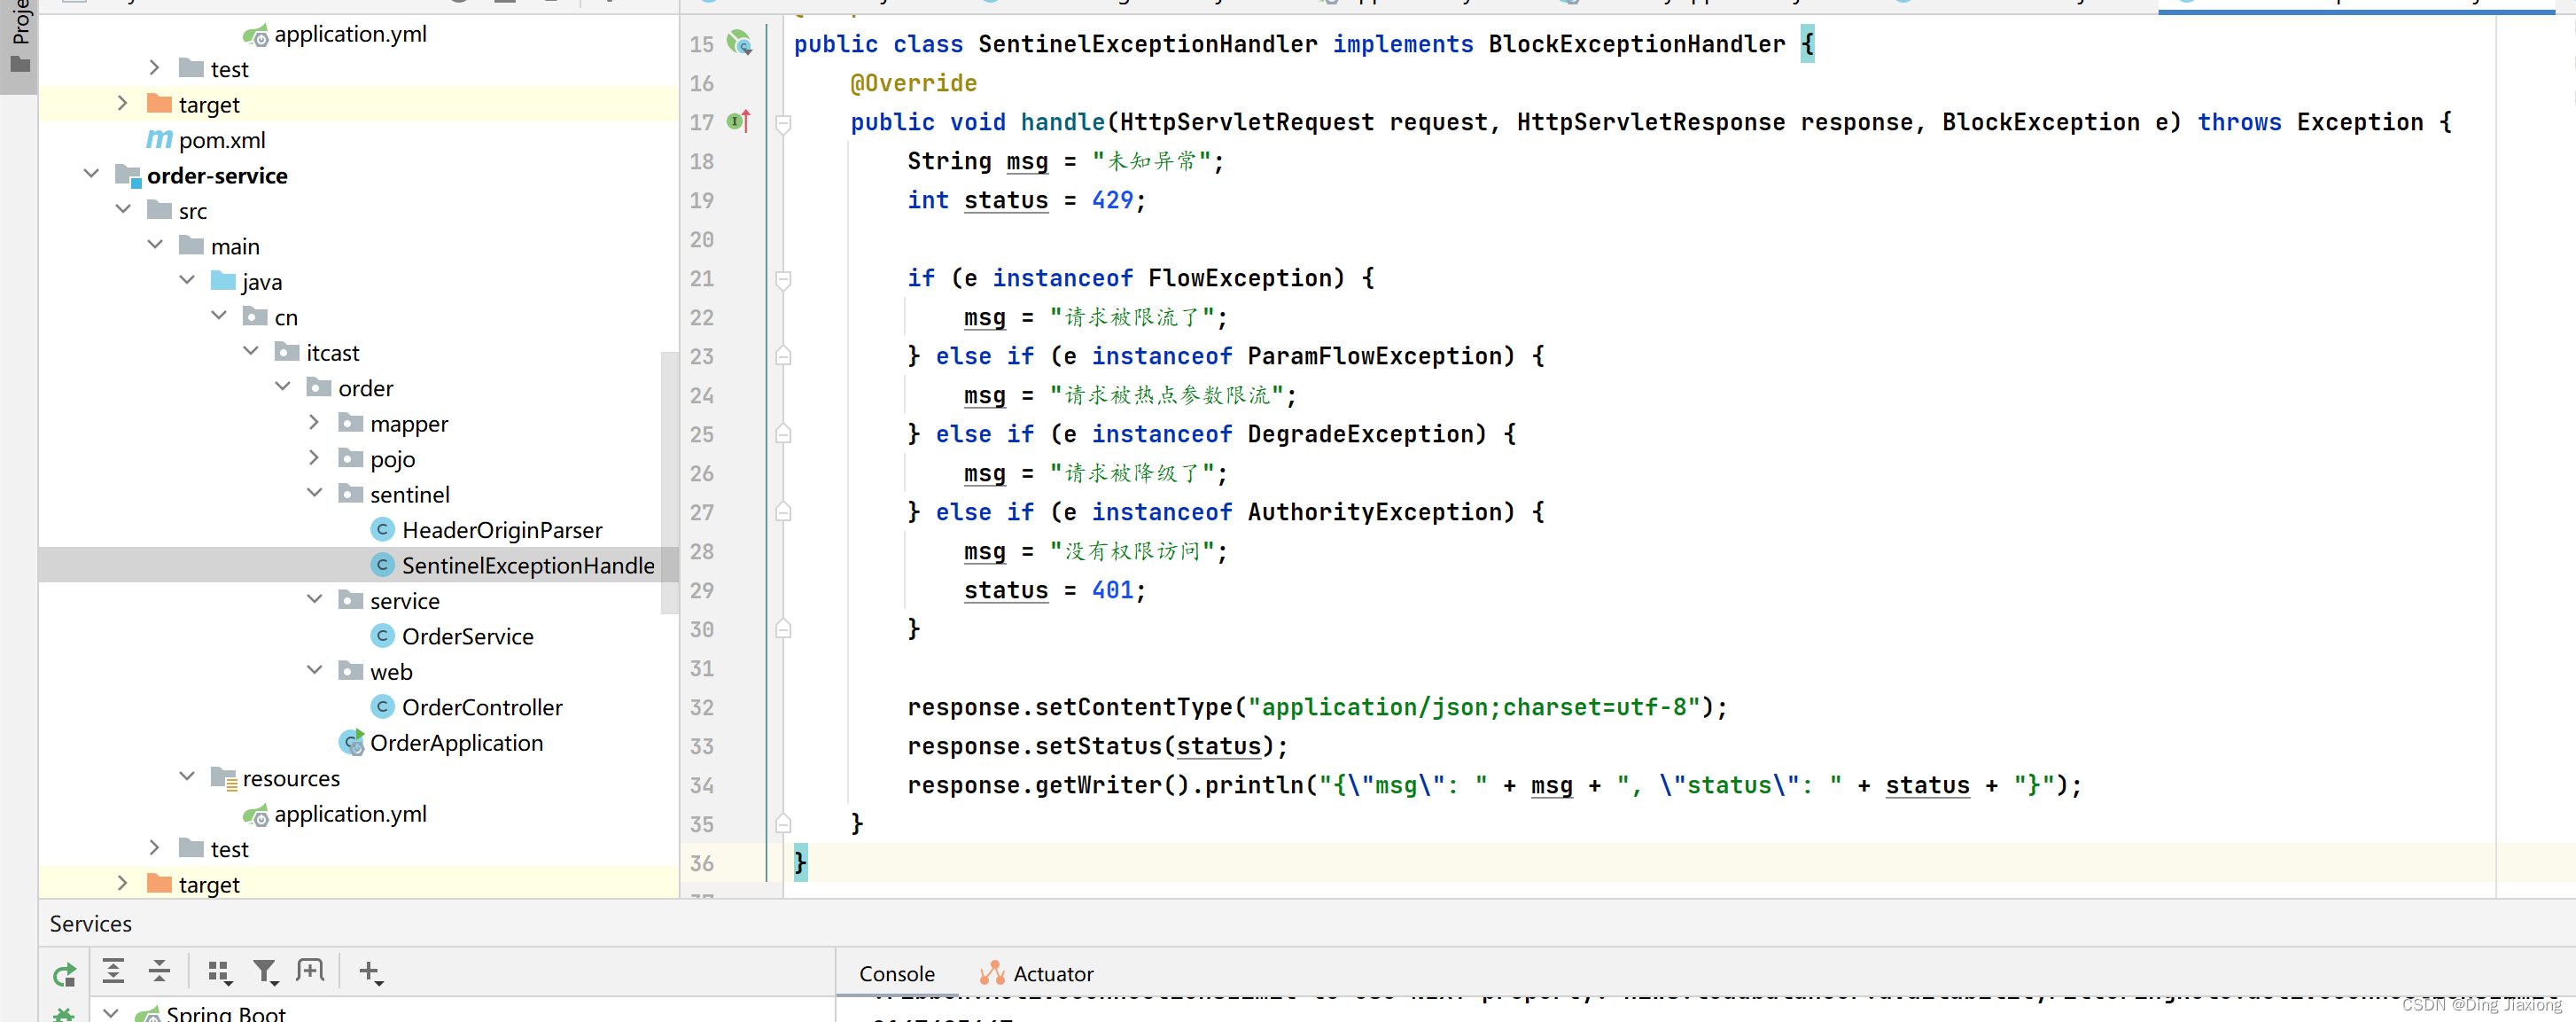This screenshot has height=1022, width=2576.
Task: Click the Spring Boot services node icon
Action: coord(148,1013)
